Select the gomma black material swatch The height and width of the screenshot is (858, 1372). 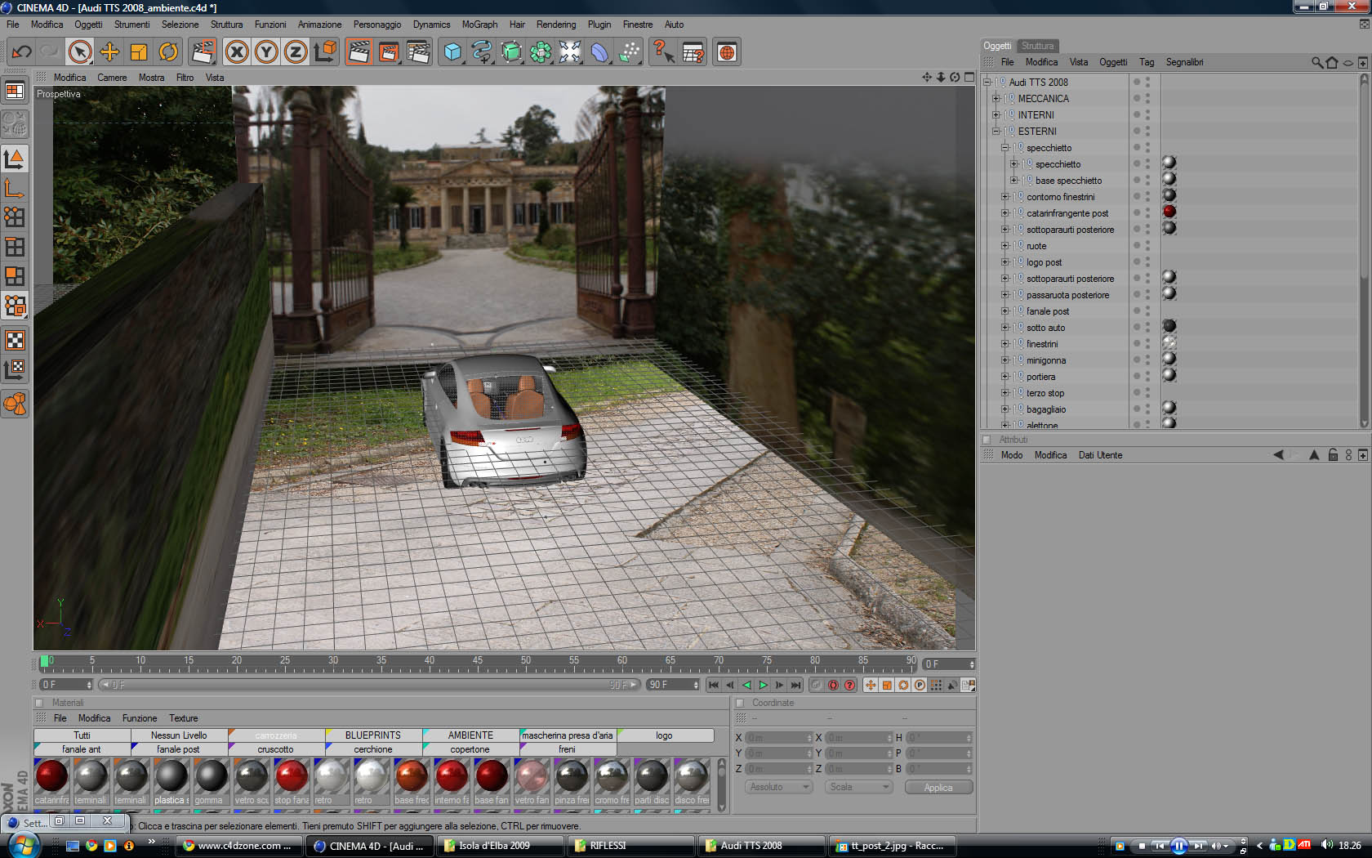click(211, 775)
